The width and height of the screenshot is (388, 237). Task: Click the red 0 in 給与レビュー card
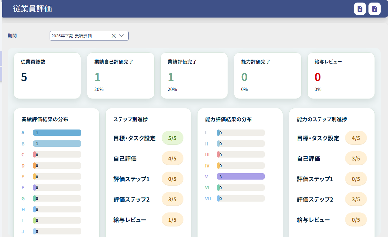318,77
